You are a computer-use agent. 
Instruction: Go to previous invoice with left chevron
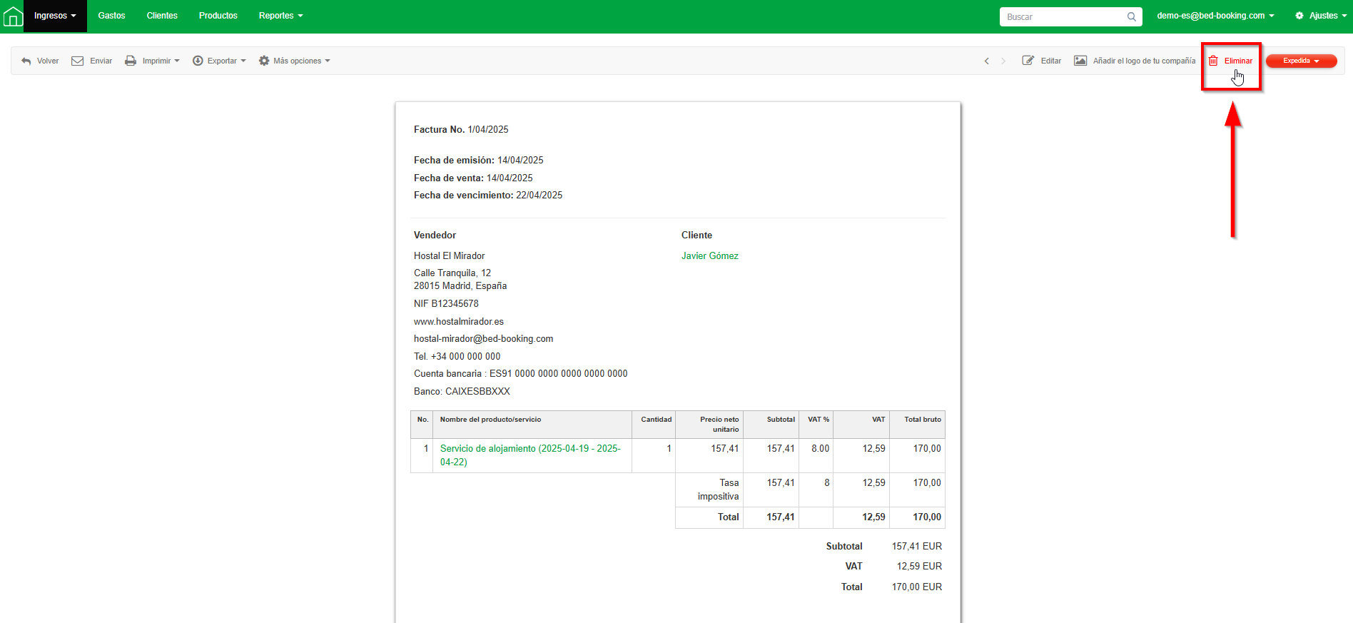[x=987, y=61]
